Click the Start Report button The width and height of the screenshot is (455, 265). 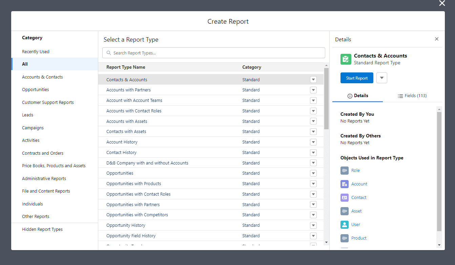(357, 78)
